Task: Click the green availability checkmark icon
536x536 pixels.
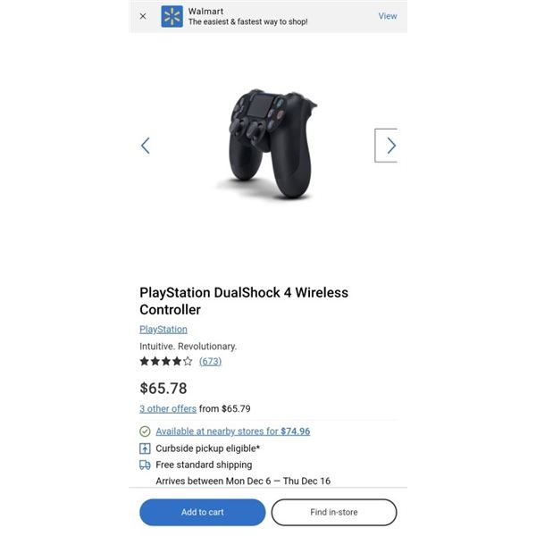Action: (x=145, y=431)
